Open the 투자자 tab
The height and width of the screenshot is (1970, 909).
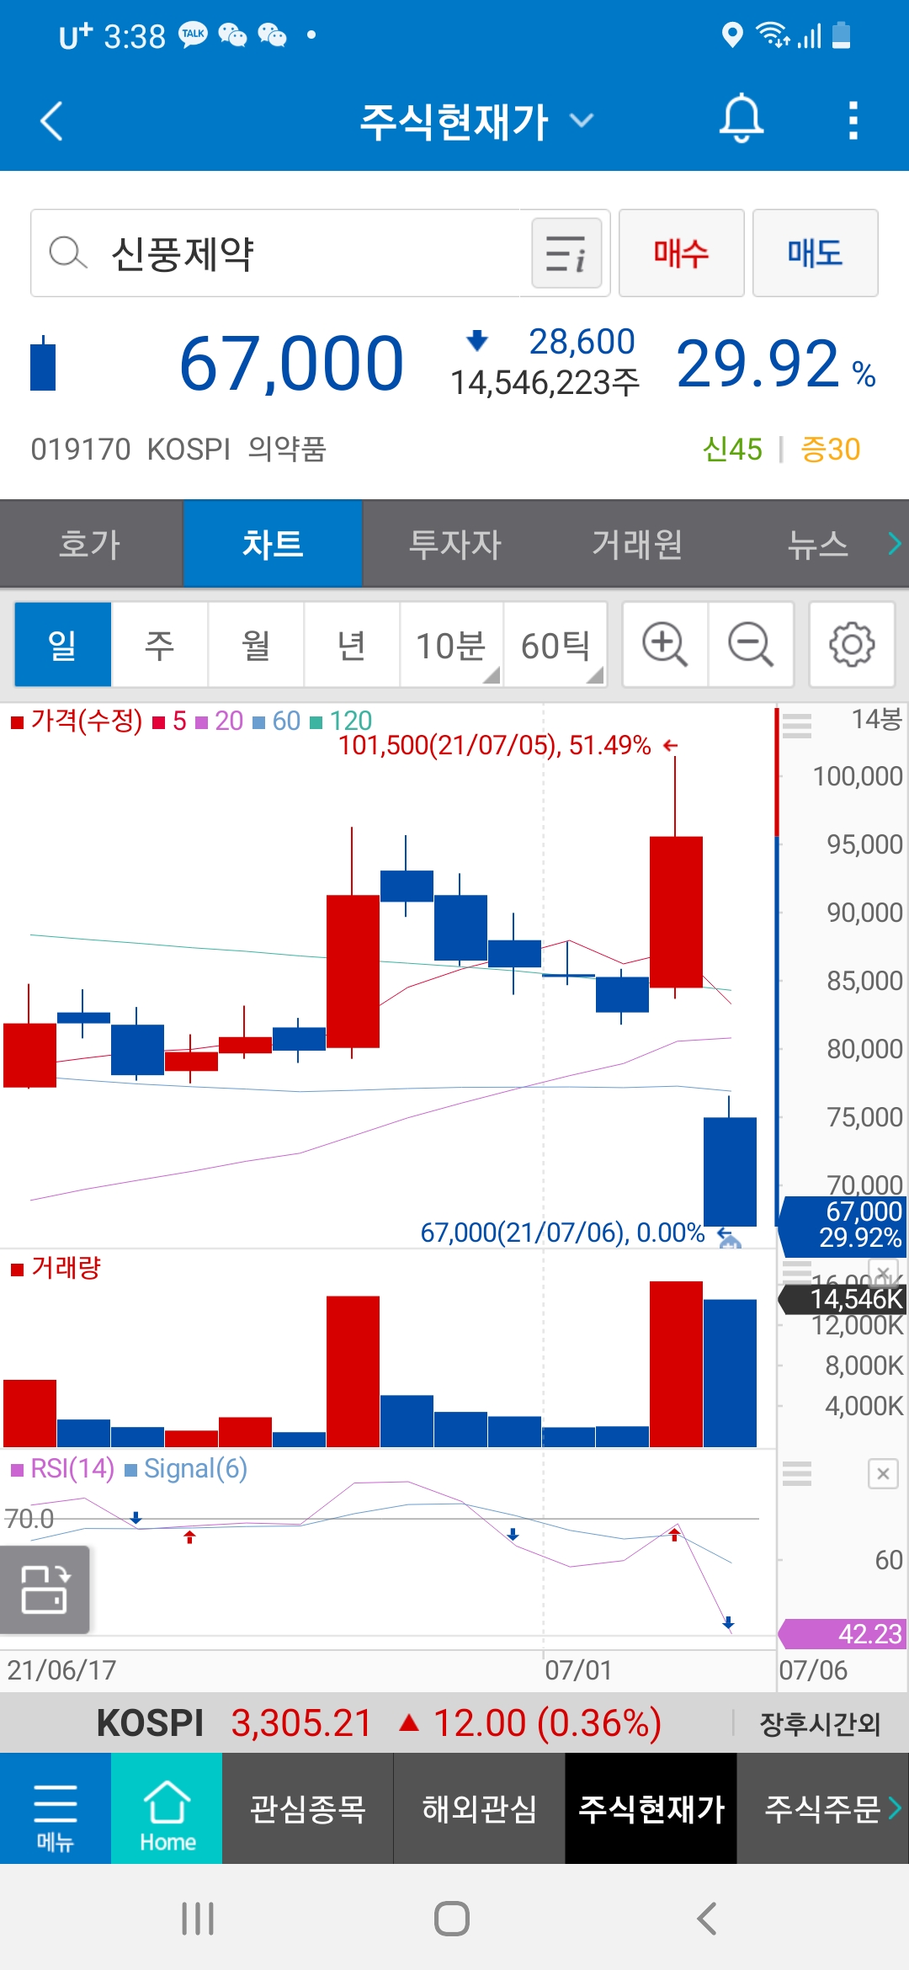pos(454,544)
